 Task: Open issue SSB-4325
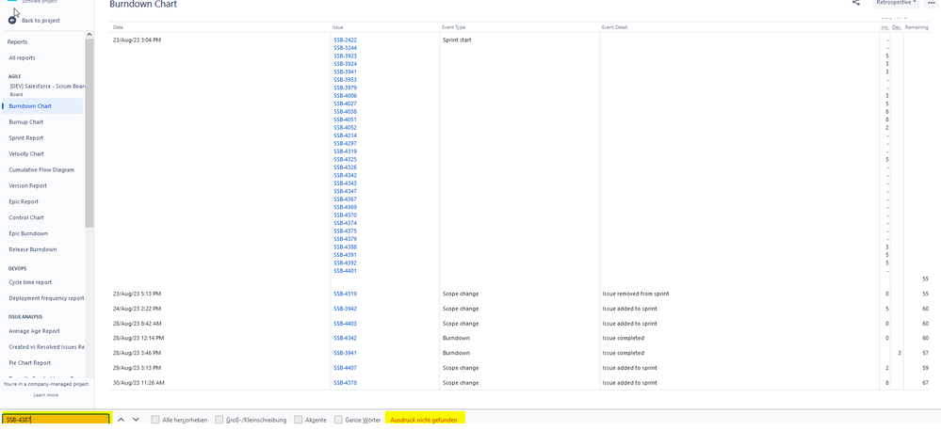pyautogui.click(x=345, y=160)
